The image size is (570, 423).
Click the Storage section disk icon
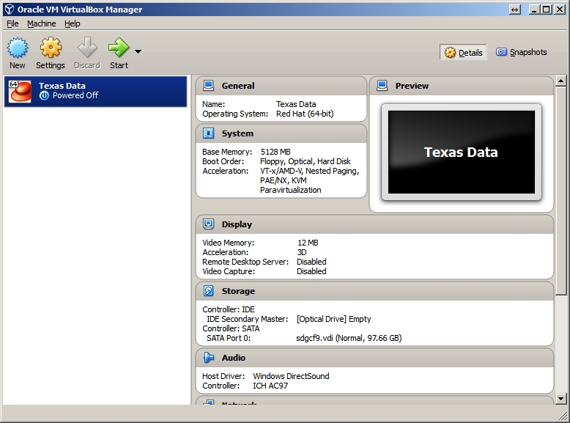208,291
